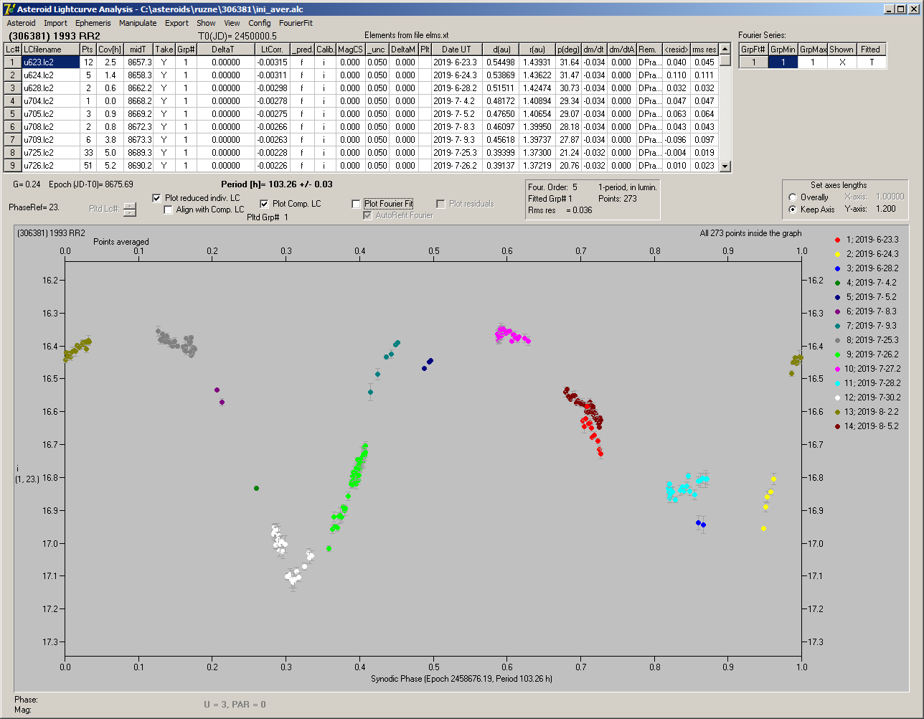The width and height of the screenshot is (924, 719).
Task: Click the midT column header
Action: pos(138,50)
